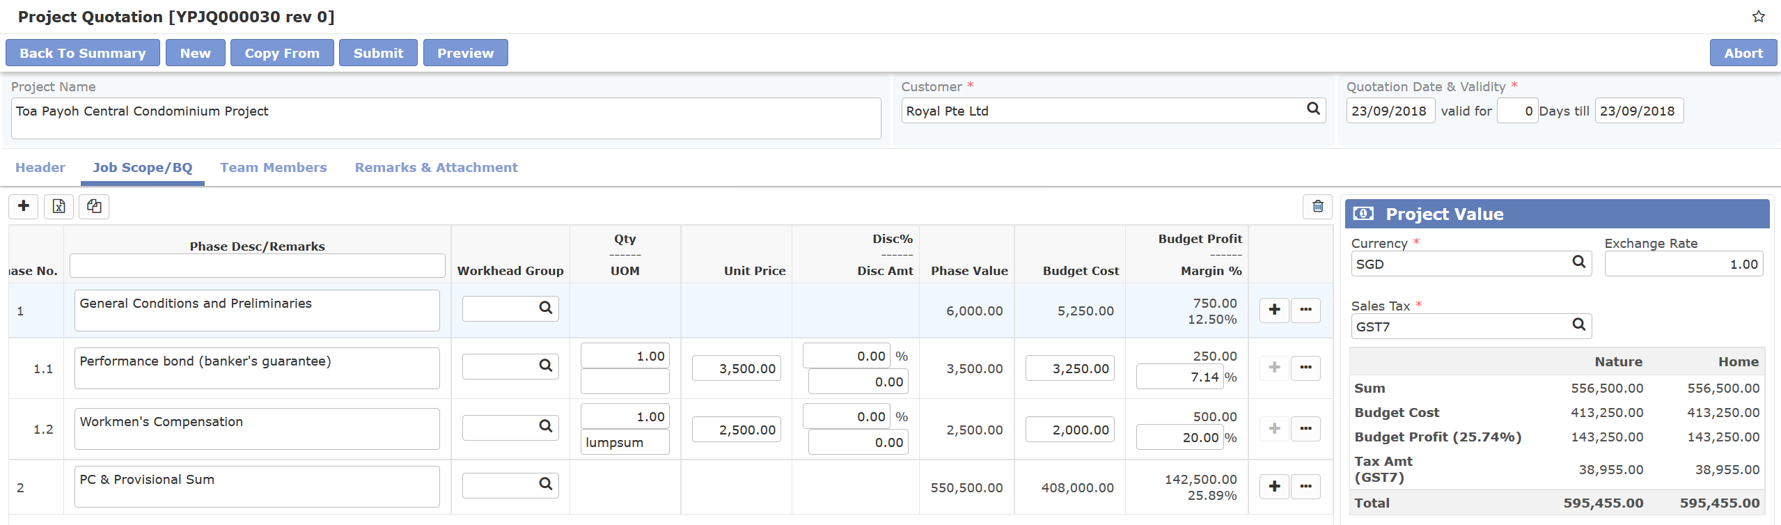The image size is (1781, 525).
Task: Click the copy rows icon
Action: [x=94, y=206]
